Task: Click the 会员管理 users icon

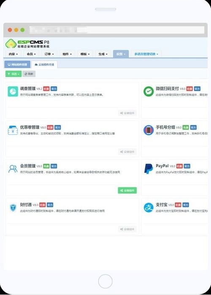Action: point(13,169)
